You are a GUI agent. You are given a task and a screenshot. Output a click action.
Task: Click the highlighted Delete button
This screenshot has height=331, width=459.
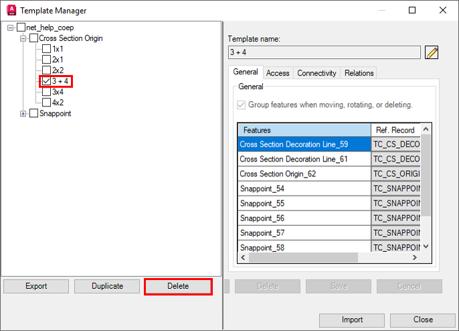[x=178, y=286]
